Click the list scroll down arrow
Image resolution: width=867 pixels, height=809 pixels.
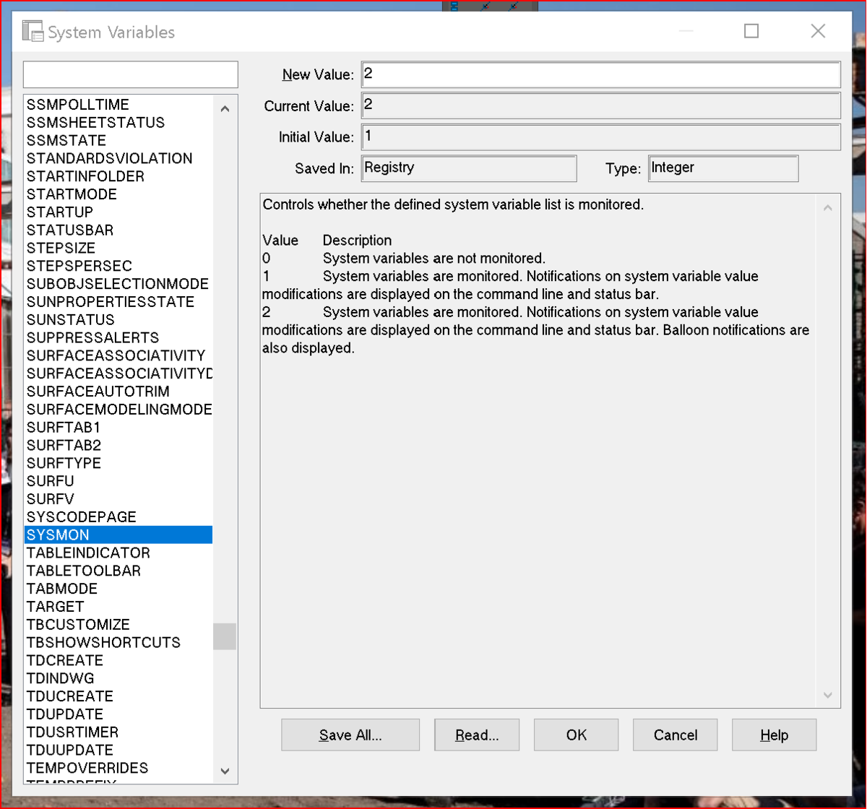pyautogui.click(x=225, y=771)
